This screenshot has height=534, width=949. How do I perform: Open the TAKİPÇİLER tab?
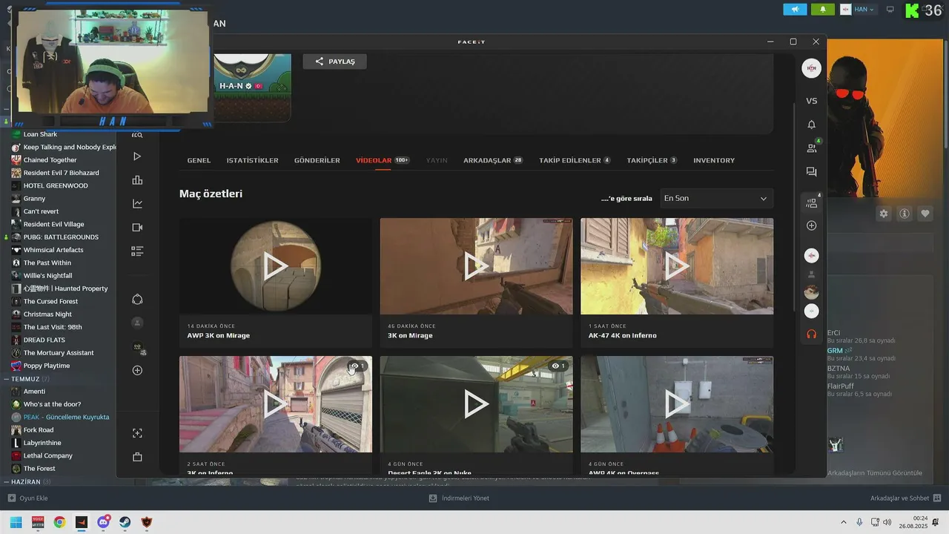652,160
